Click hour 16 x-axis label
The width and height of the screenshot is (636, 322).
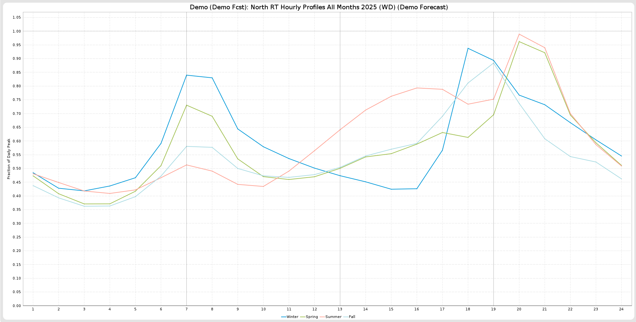417,309
